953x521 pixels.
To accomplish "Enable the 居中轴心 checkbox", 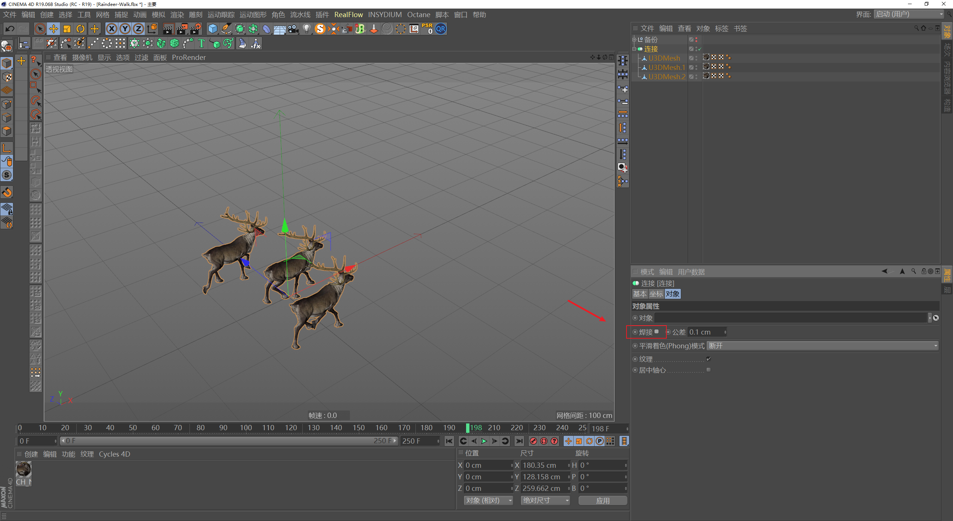I will coord(708,370).
